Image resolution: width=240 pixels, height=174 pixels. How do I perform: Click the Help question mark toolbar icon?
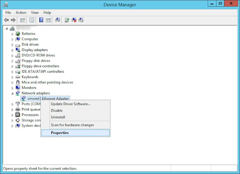[41, 20]
